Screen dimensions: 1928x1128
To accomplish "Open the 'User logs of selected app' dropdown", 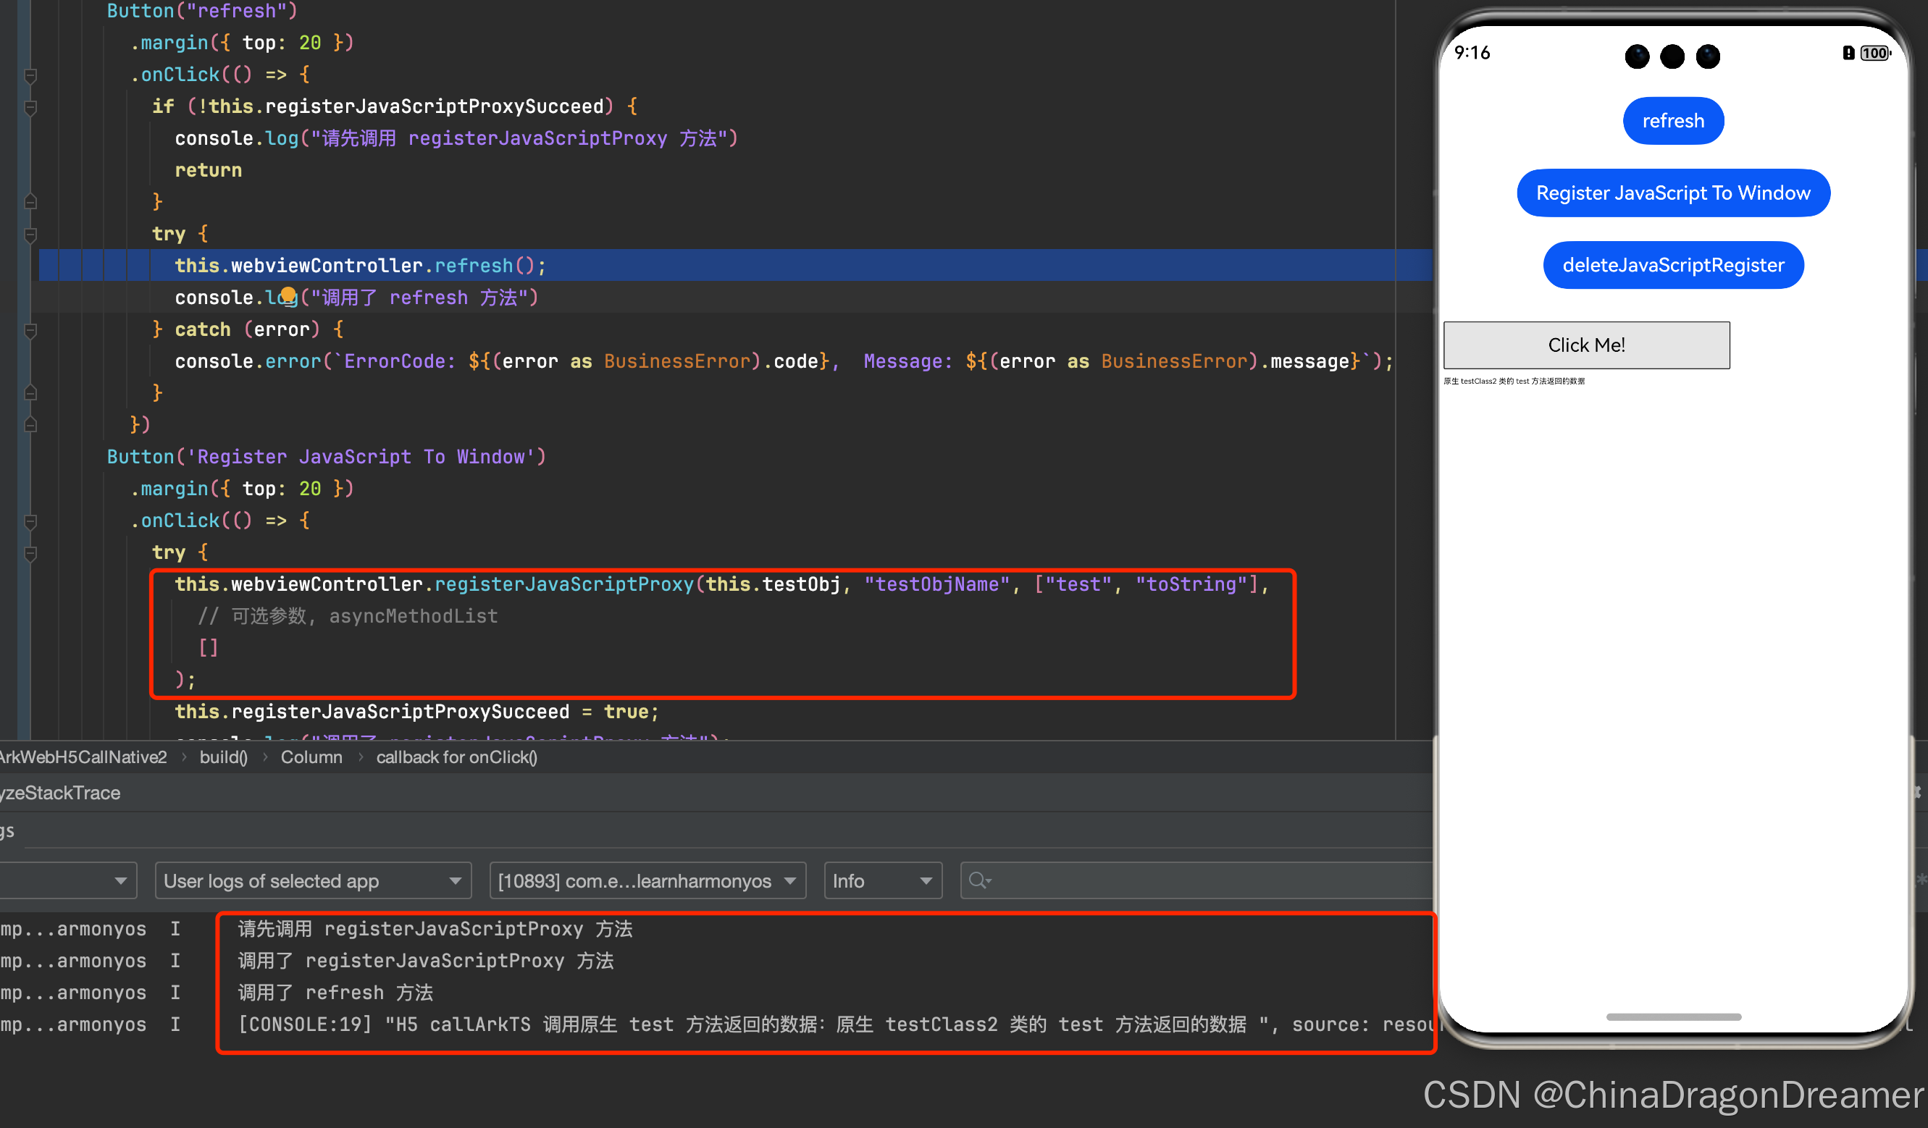I will 312,880.
